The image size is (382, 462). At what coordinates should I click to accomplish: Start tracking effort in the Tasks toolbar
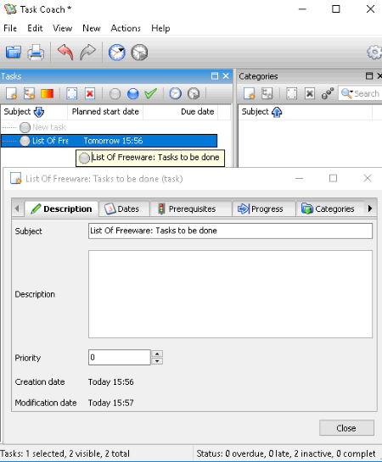click(175, 94)
